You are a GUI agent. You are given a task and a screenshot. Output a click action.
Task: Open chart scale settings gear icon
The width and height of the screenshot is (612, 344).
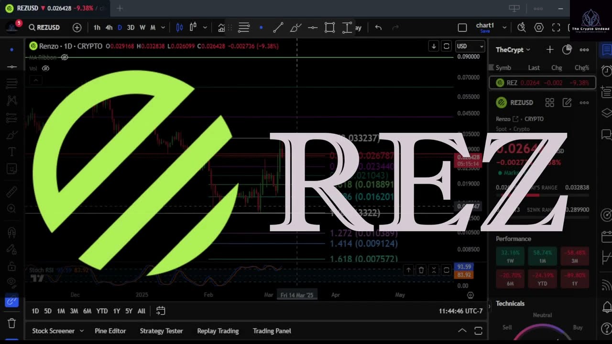pyautogui.click(x=470, y=295)
